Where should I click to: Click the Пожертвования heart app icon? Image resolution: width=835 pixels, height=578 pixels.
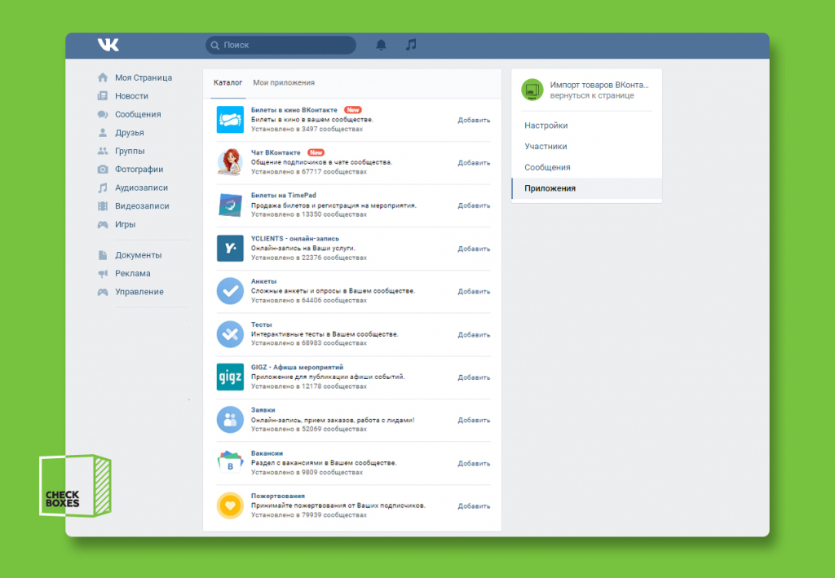coord(230,505)
